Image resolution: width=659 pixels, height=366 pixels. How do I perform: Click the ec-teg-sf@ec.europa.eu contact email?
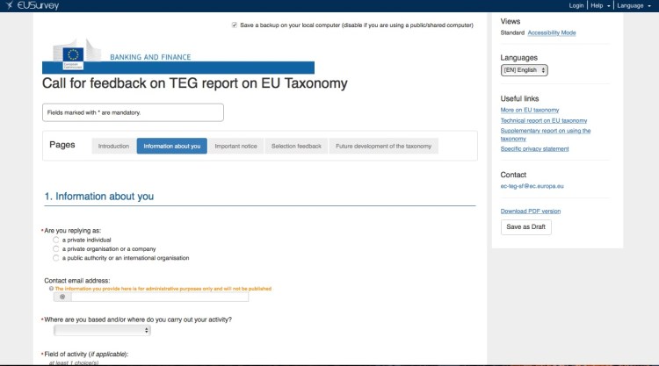pos(532,186)
